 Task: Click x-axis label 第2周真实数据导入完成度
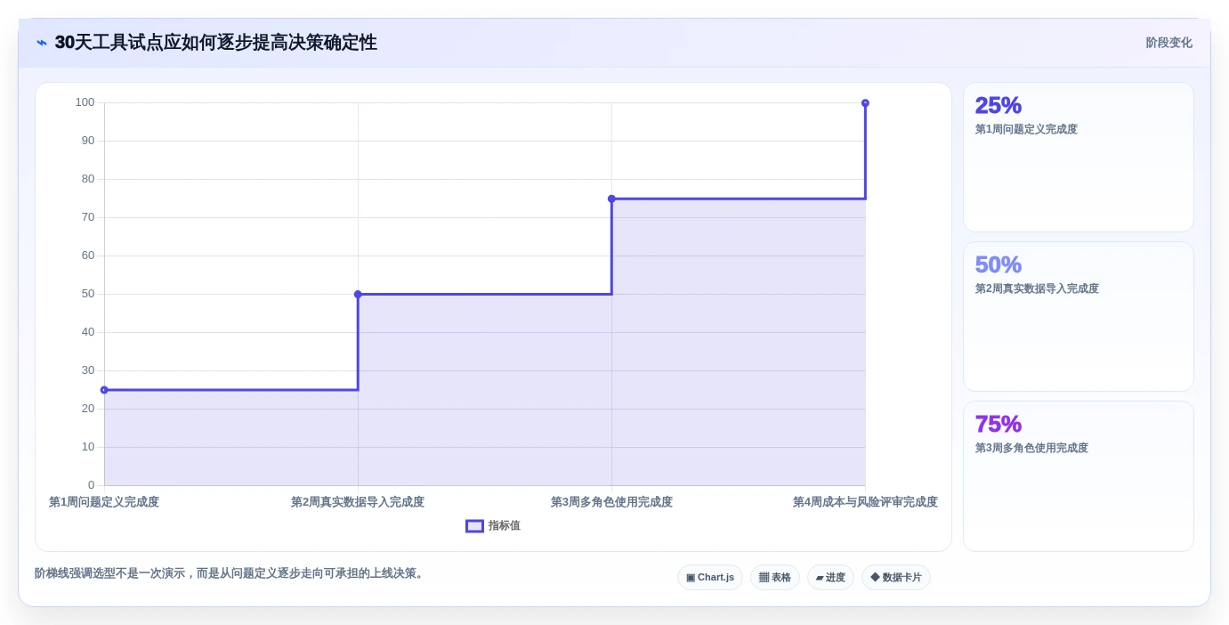click(358, 502)
